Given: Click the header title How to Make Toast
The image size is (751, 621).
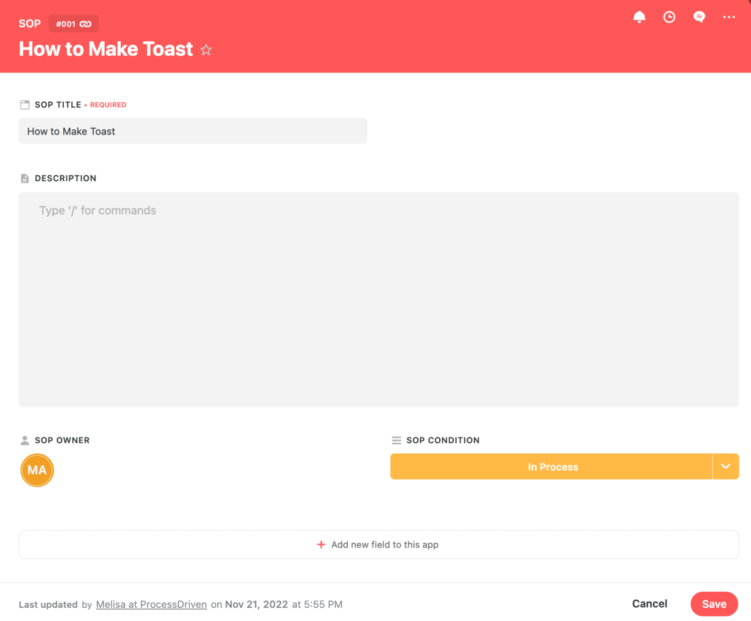Looking at the screenshot, I should point(106,49).
